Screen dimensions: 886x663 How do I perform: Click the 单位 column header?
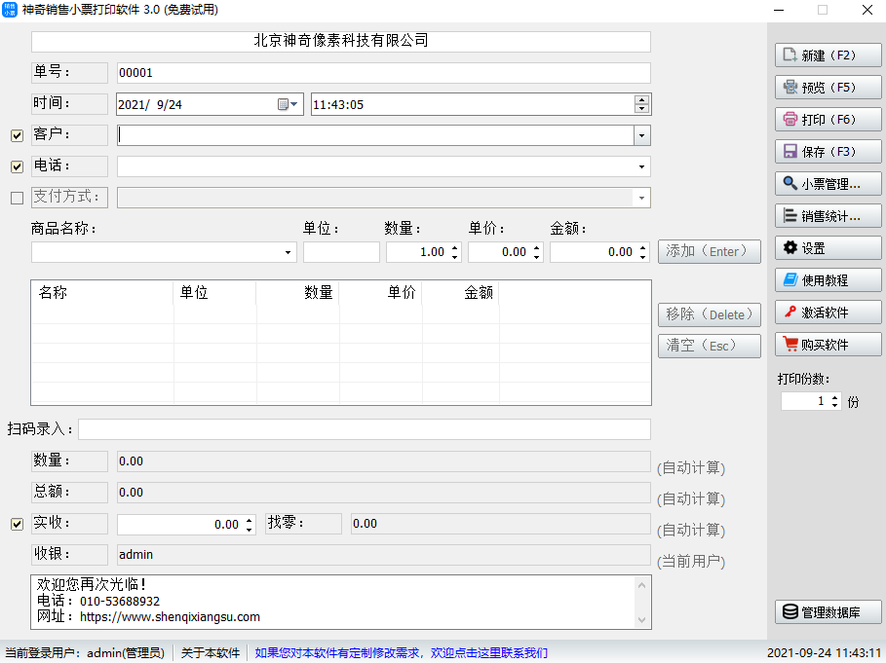click(214, 293)
